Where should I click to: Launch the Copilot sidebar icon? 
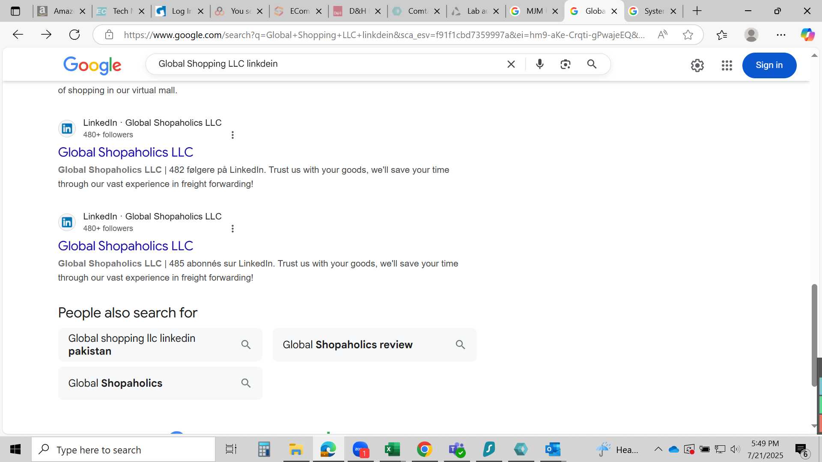click(807, 35)
